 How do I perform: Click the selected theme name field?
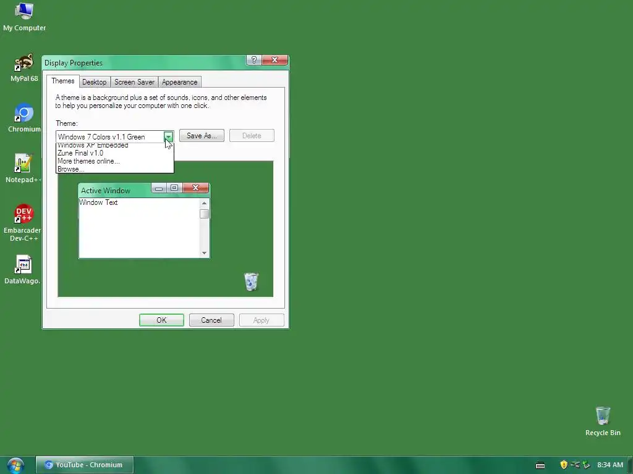(x=110, y=136)
